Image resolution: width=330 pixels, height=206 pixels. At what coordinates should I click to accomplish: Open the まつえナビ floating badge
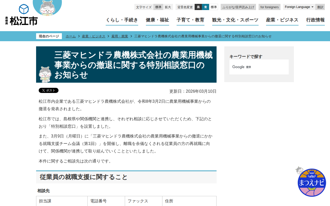(311, 182)
